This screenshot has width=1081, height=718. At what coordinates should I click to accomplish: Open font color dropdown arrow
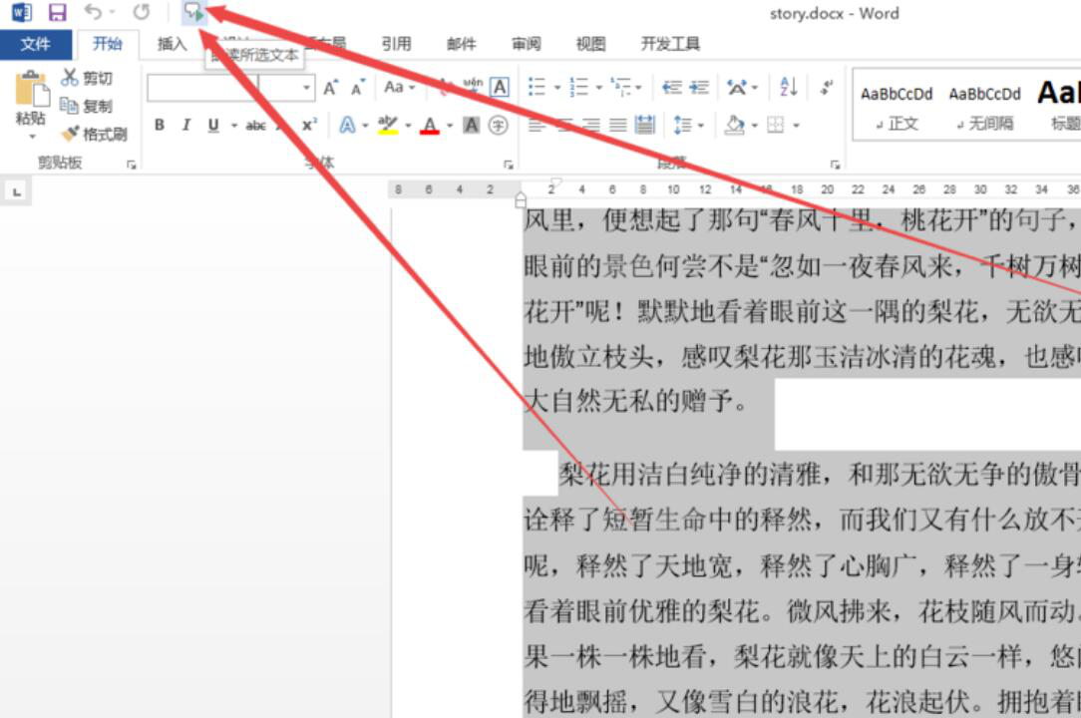[450, 126]
